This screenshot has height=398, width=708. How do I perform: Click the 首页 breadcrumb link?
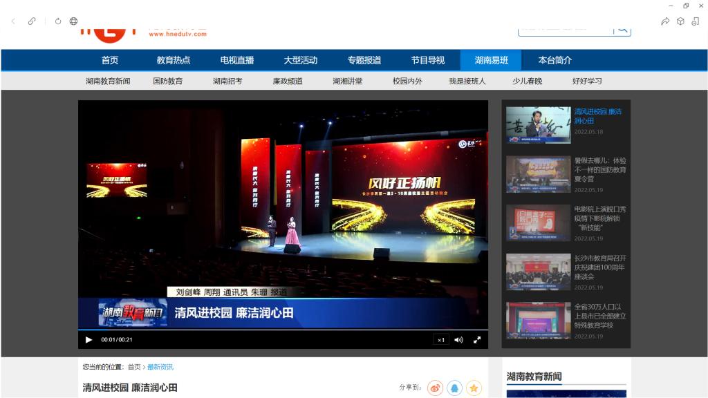pos(134,367)
